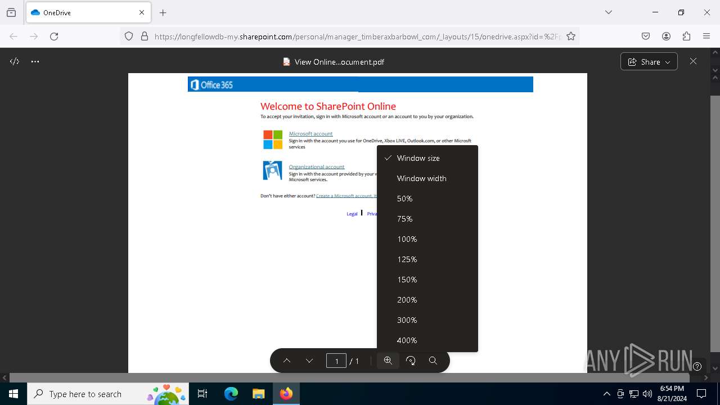This screenshot has width=720, height=405.
Task: Go back with the browser back arrow
Action: point(13,37)
